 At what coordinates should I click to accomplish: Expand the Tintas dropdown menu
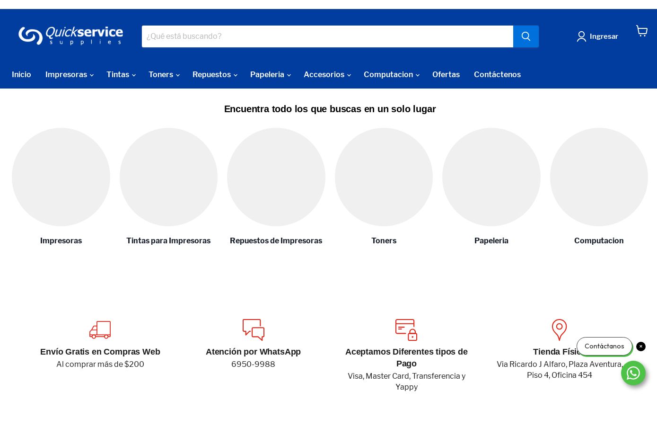pos(121,75)
